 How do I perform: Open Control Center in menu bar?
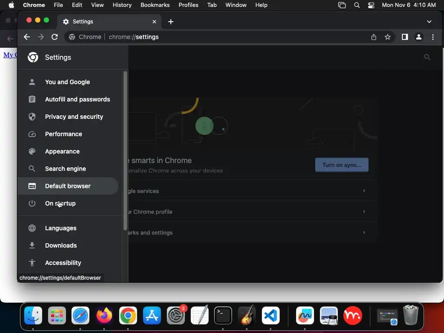tap(371, 5)
